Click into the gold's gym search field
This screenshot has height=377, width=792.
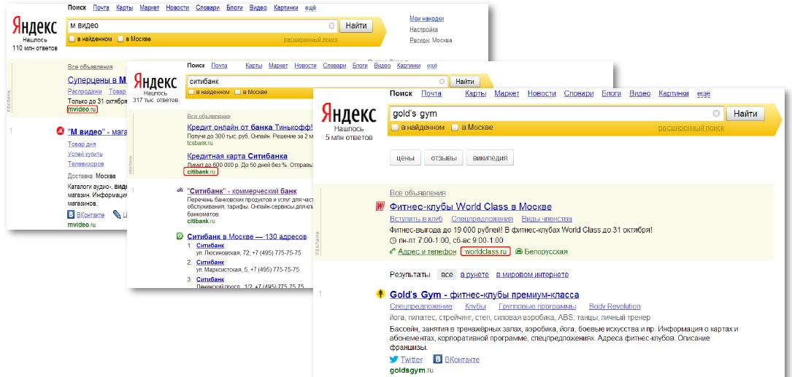coord(547,114)
